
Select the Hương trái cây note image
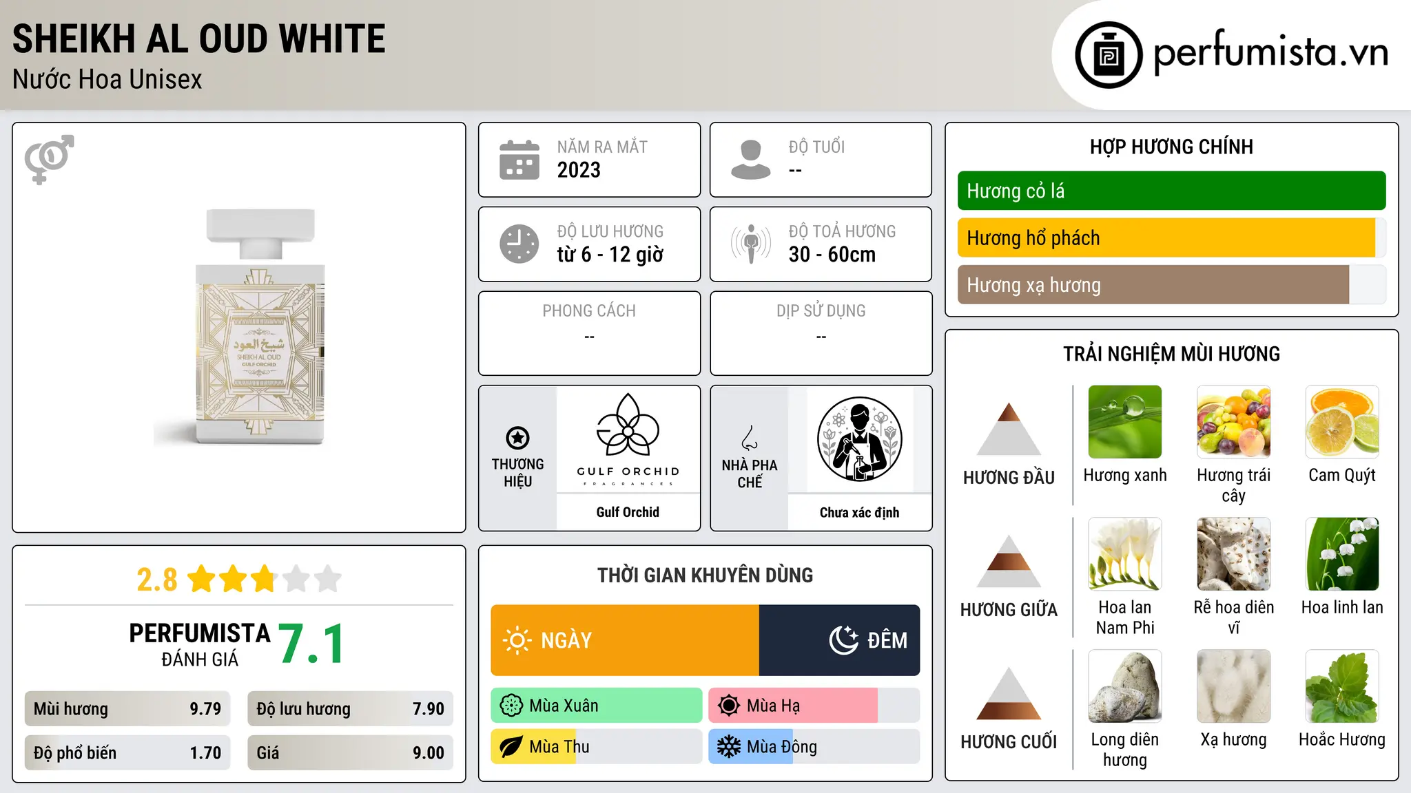pos(1234,422)
